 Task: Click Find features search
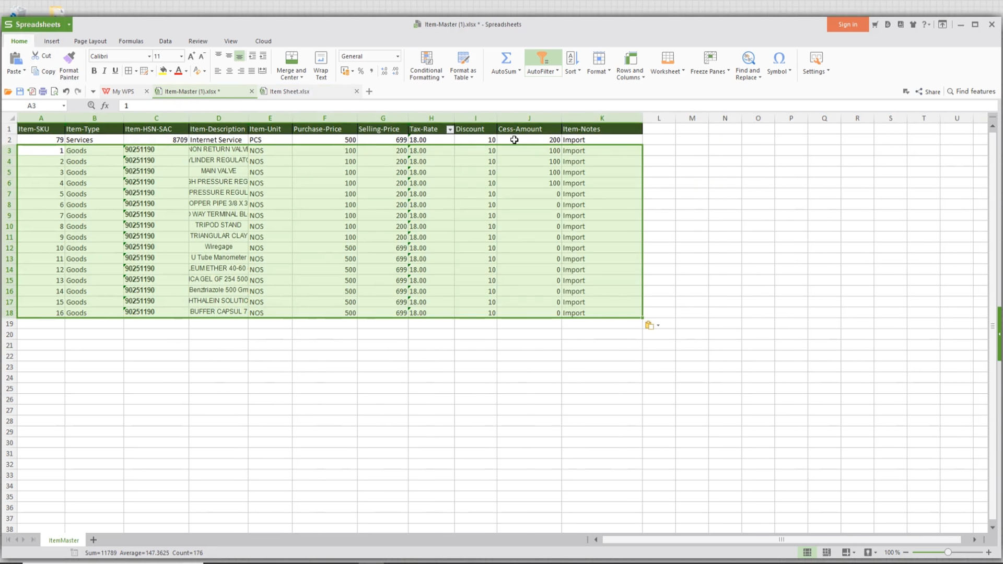coord(971,91)
